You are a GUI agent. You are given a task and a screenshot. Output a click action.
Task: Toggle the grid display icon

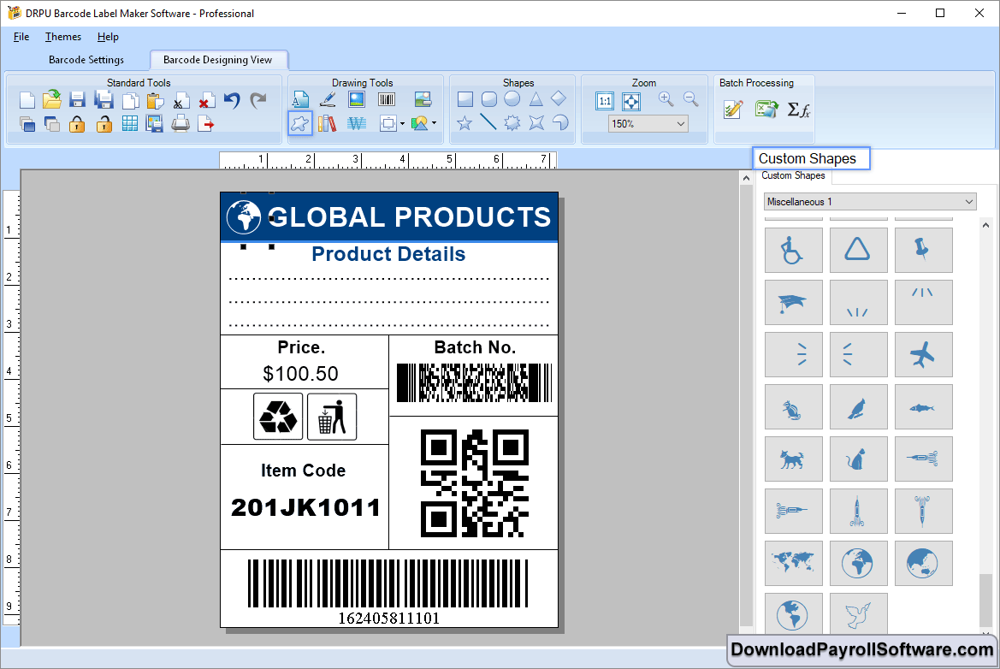[129, 124]
